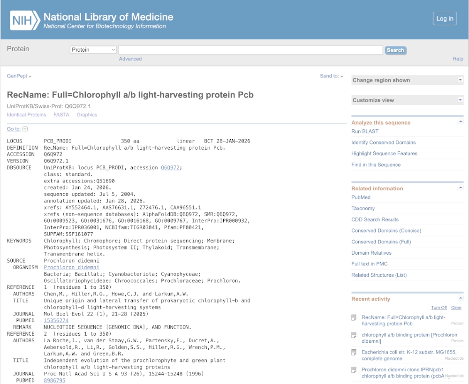Image resolution: width=469 pixels, height=384 pixels.
Task: Open the Send to menu
Action: pyautogui.click(x=331, y=76)
